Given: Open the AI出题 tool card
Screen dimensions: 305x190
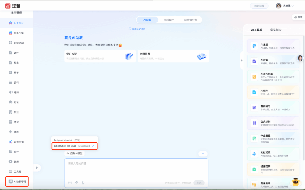Looking at the screenshot, I should [273, 46].
